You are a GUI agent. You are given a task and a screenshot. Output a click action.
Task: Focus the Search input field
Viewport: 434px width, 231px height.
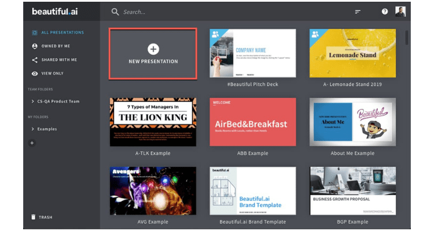[134, 12]
